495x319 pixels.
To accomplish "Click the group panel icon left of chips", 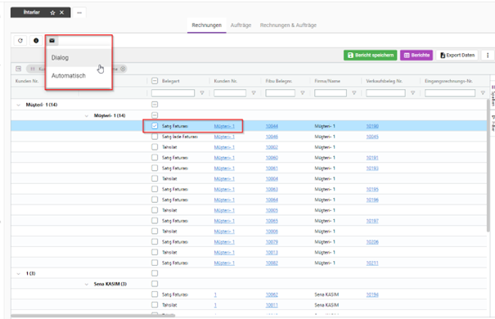I will (18, 69).
